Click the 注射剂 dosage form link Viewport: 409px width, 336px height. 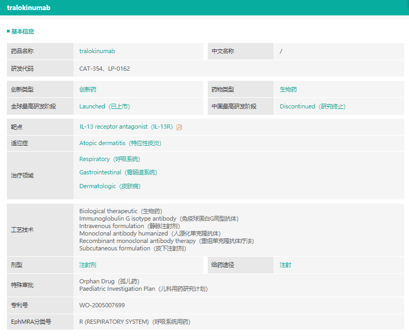[88, 265]
